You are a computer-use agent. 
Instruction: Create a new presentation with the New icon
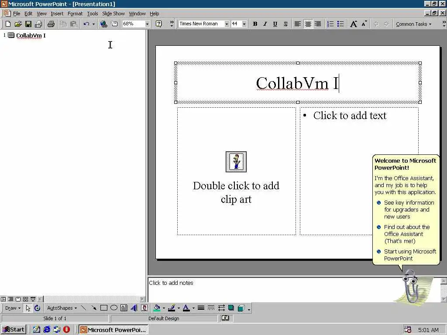click(x=8, y=24)
